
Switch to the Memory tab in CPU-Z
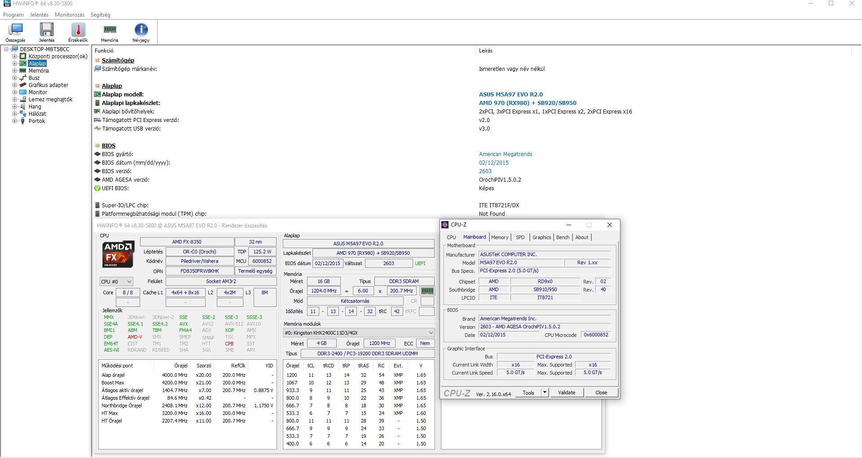point(500,237)
